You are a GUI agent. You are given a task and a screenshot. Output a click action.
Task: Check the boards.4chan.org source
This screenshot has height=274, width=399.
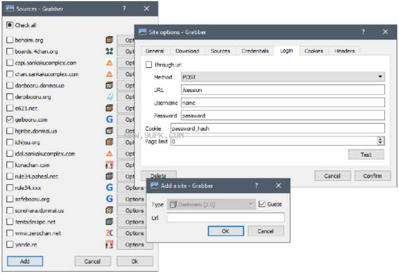pyautogui.click(x=10, y=51)
